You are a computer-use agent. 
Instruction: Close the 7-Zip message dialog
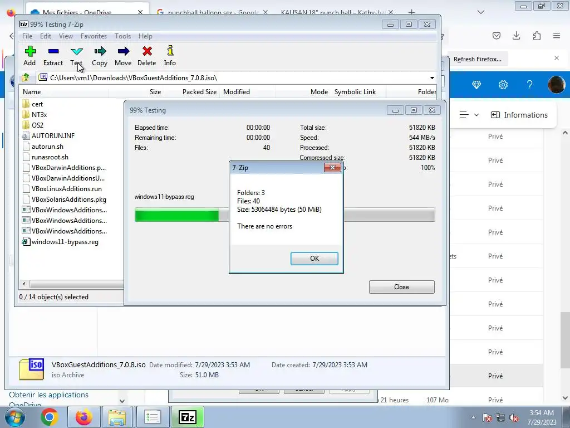[x=333, y=167]
